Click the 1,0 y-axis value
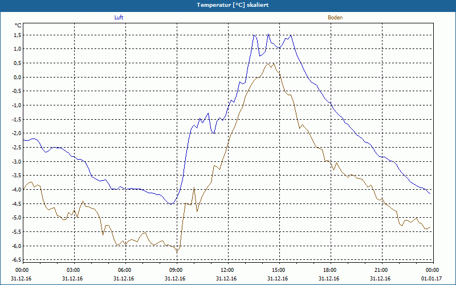The image size is (456, 285). [x=18, y=49]
